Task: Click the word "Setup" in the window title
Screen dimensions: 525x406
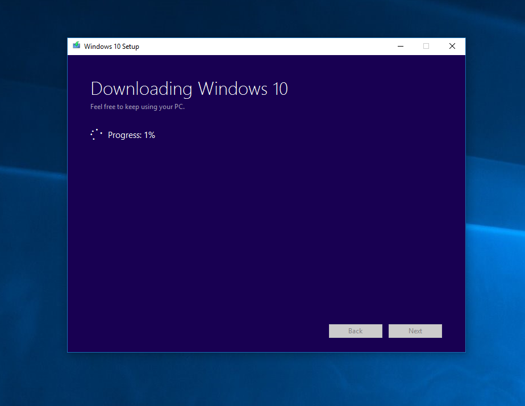Action: (131, 47)
